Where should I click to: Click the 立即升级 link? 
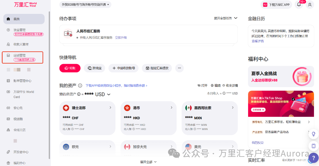pyautogui.click(x=121, y=38)
